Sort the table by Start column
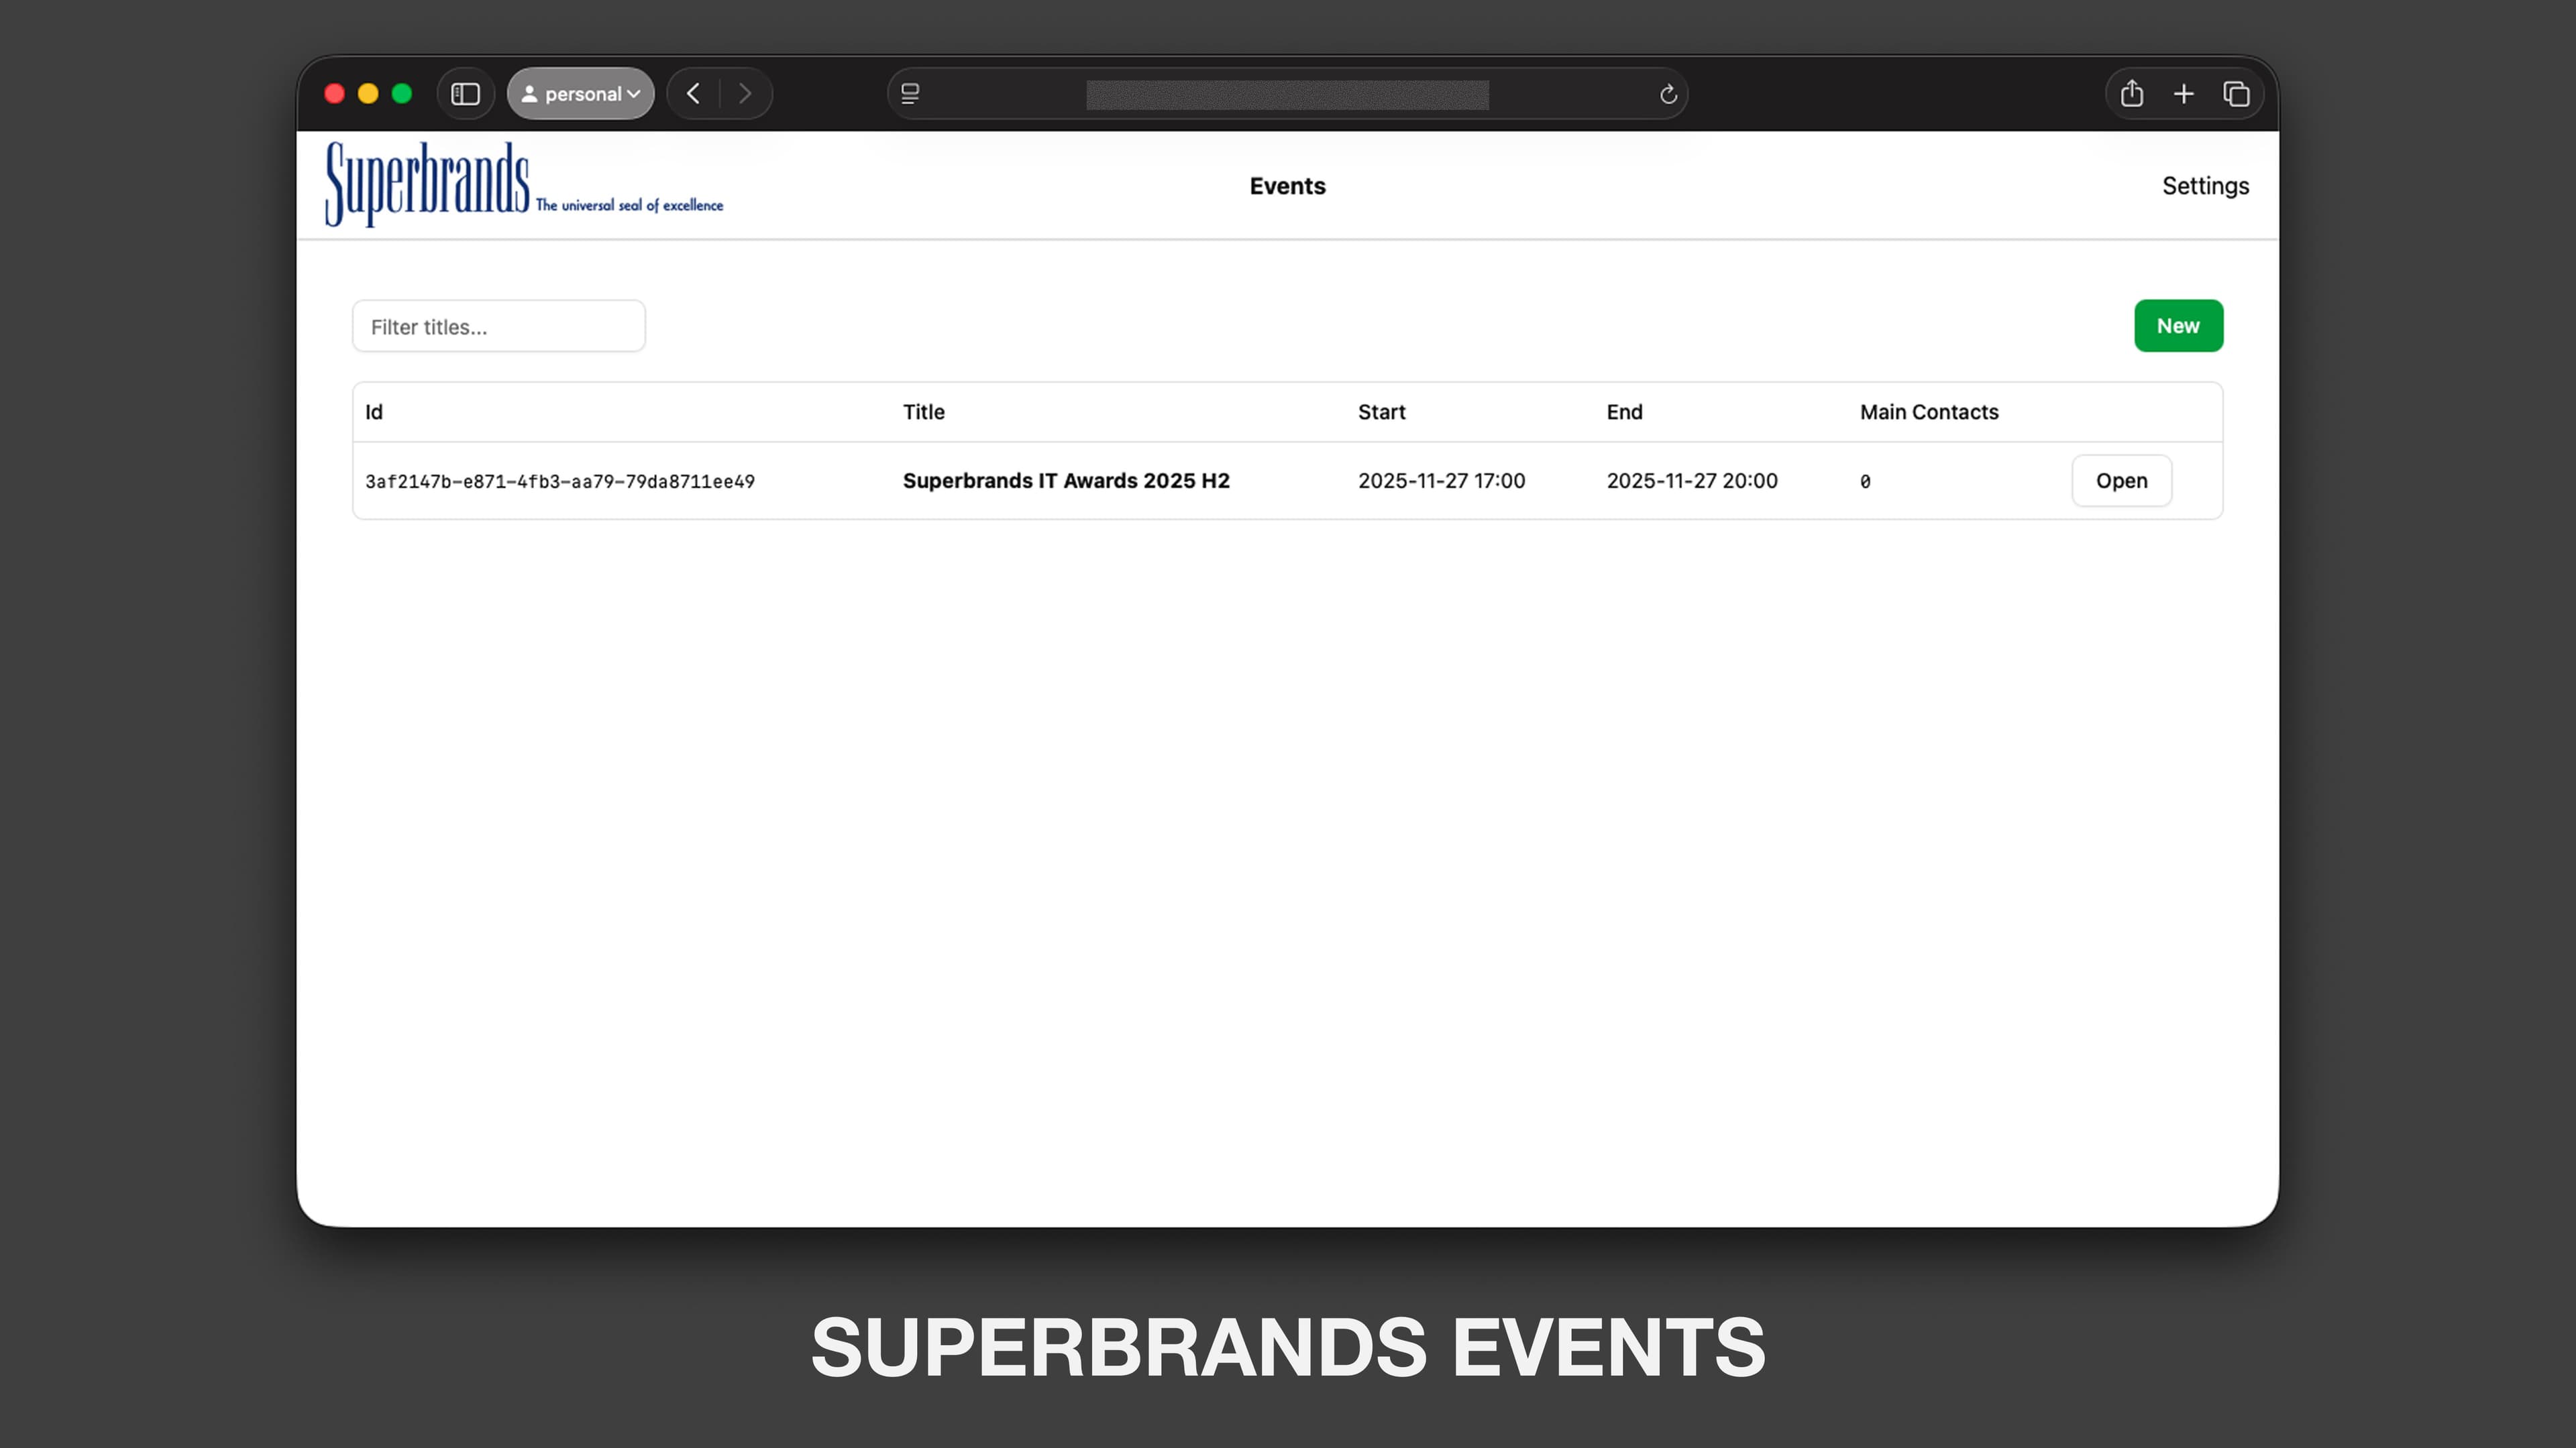The height and width of the screenshot is (1448, 2576). point(1382,411)
